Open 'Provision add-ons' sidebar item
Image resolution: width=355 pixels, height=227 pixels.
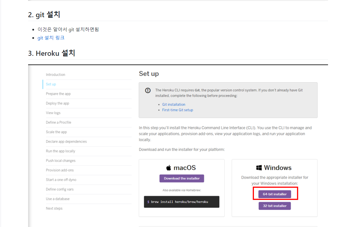coord(60,170)
